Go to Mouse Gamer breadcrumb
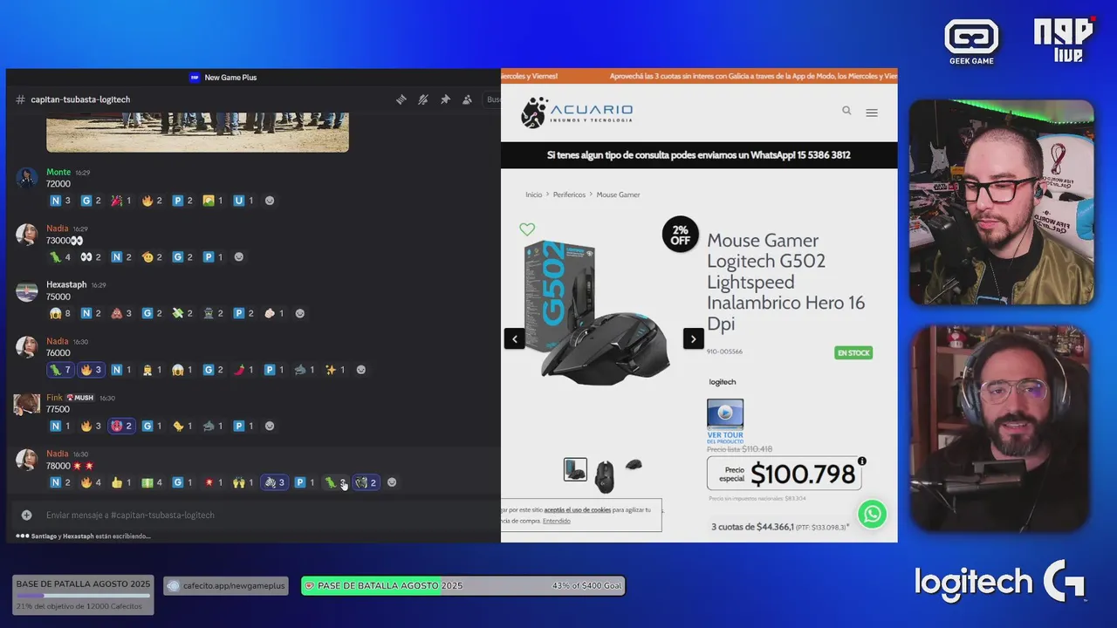The height and width of the screenshot is (628, 1117). (618, 195)
